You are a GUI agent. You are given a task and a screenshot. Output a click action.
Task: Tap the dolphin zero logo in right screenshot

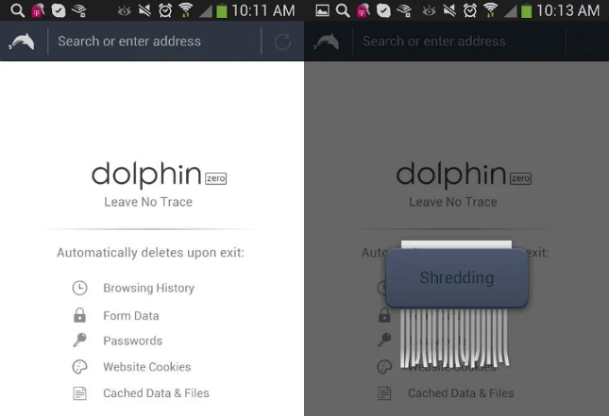pyautogui.click(x=464, y=175)
